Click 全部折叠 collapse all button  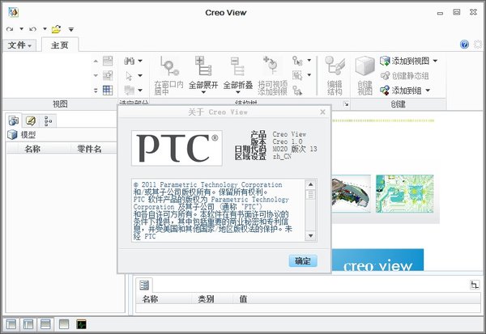tap(238, 74)
